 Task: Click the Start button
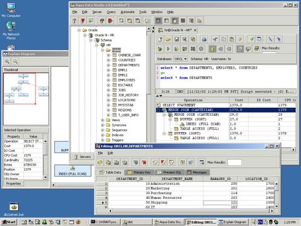9,222
